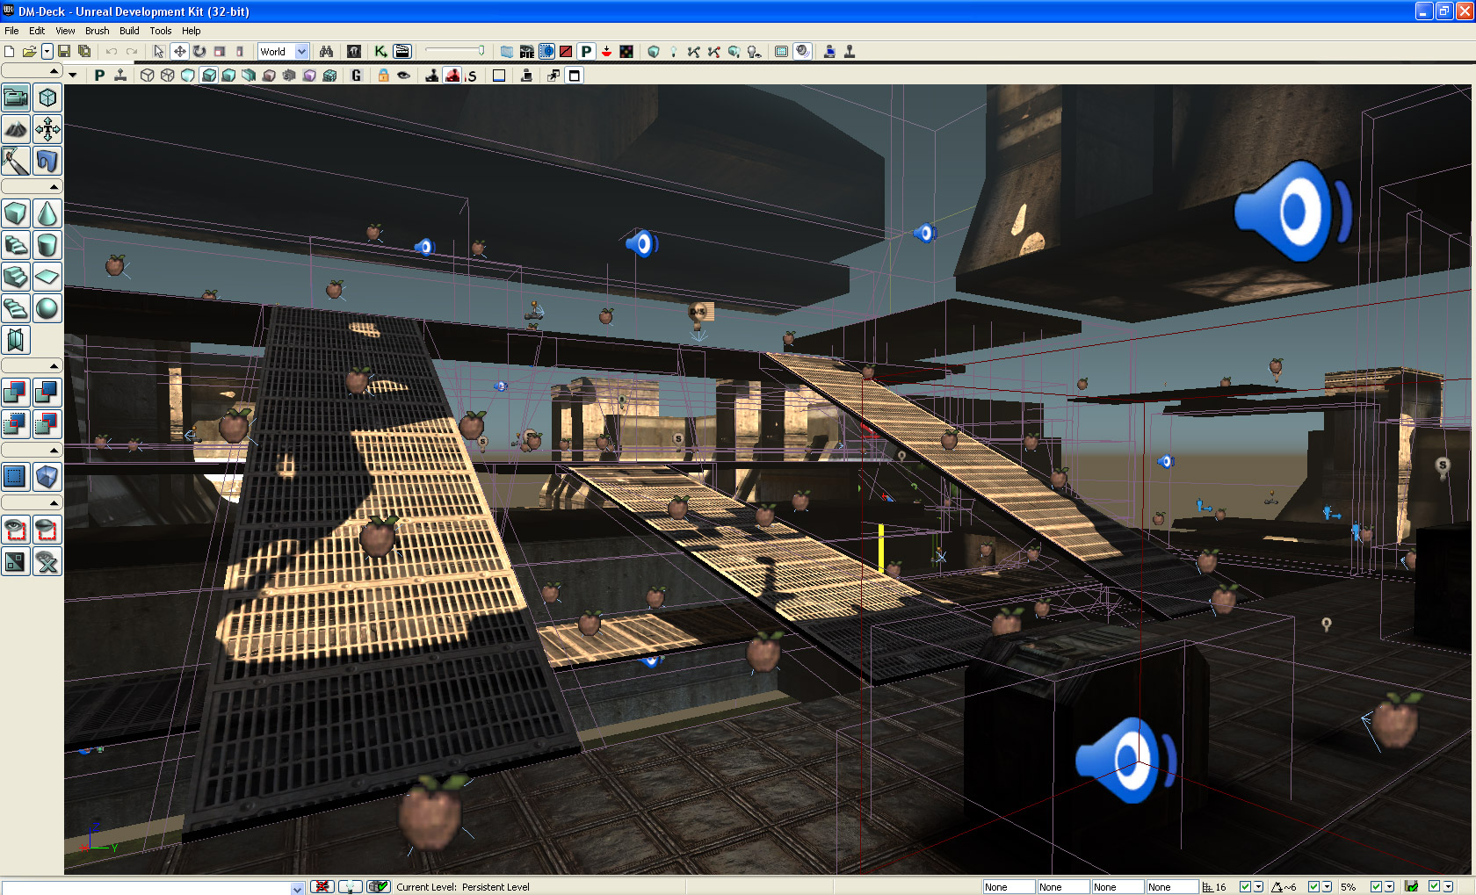The width and height of the screenshot is (1476, 895).
Task: Open Unreal Kismet with K icon
Action: [x=380, y=51]
